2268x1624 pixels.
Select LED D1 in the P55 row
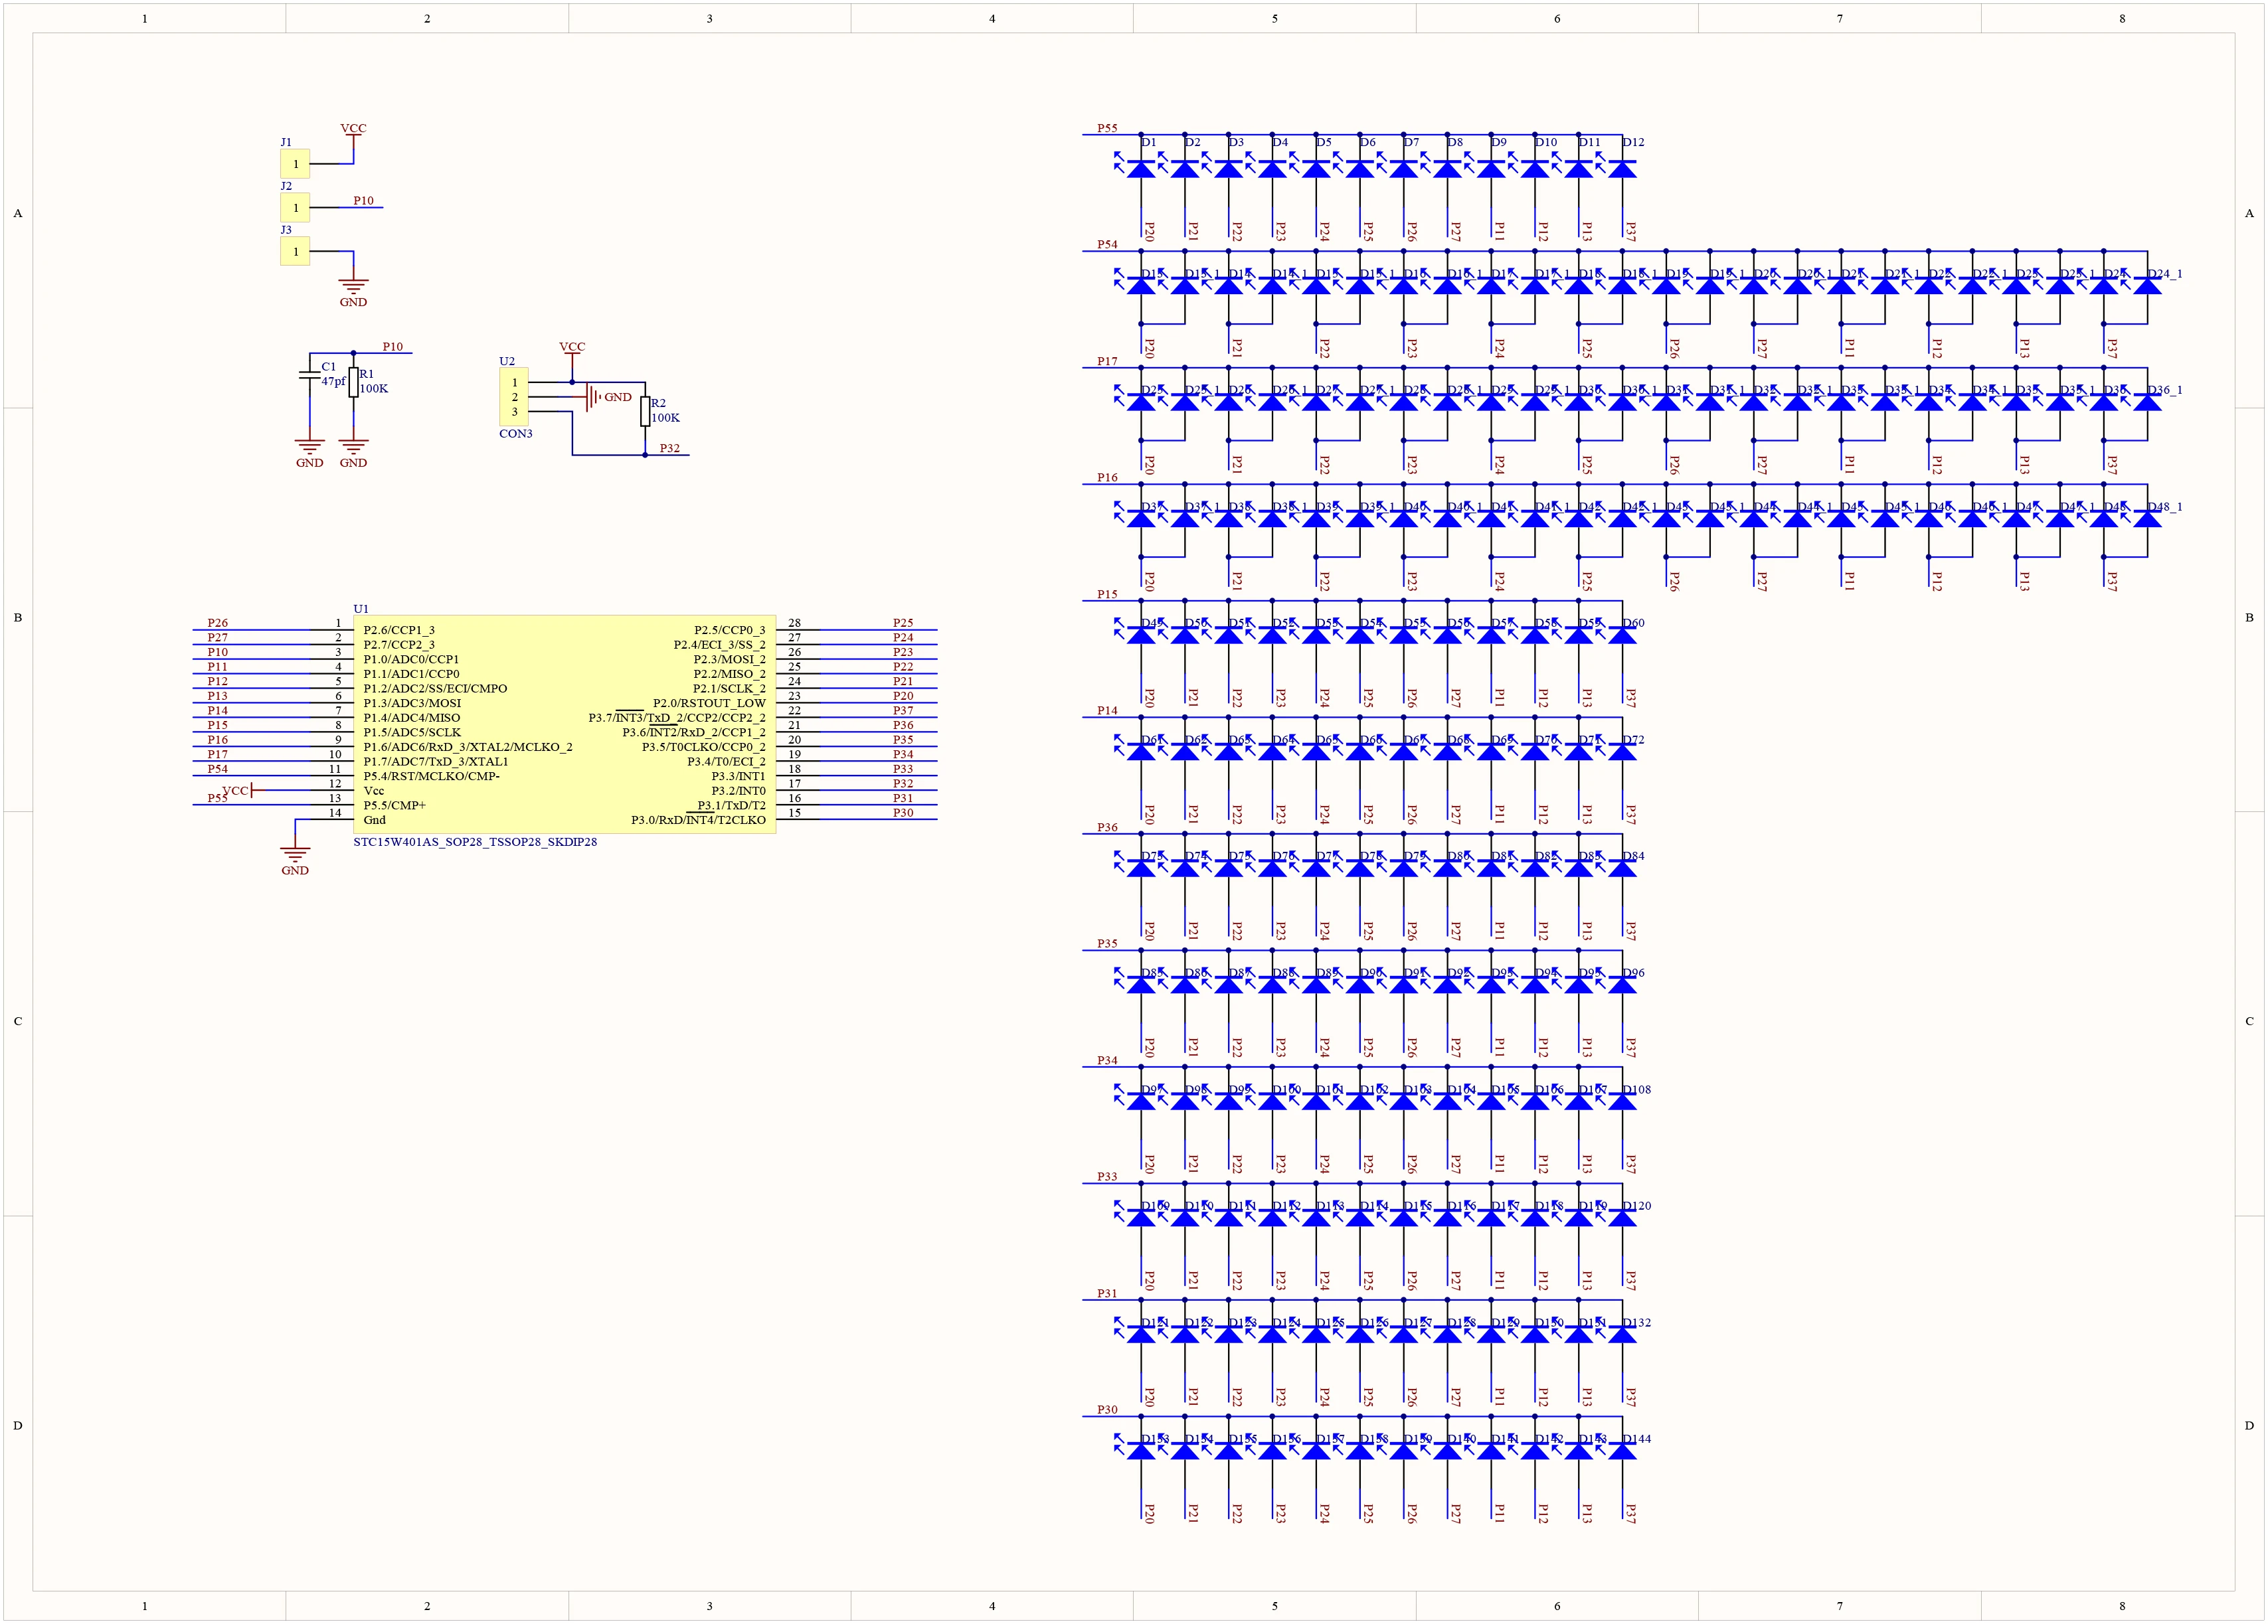coord(1141,170)
